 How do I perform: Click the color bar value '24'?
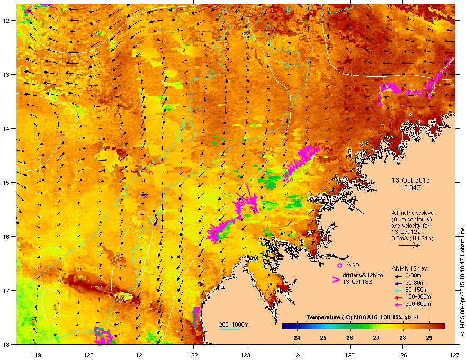pyautogui.click(x=297, y=338)
